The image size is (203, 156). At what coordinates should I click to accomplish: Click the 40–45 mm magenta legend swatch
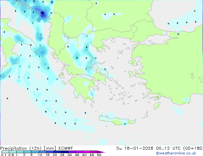coord(87,152)
